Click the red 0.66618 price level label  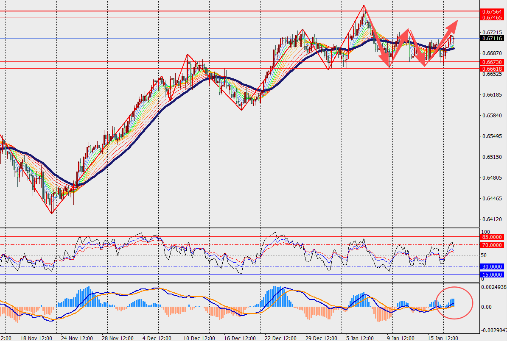click(492, 68)
